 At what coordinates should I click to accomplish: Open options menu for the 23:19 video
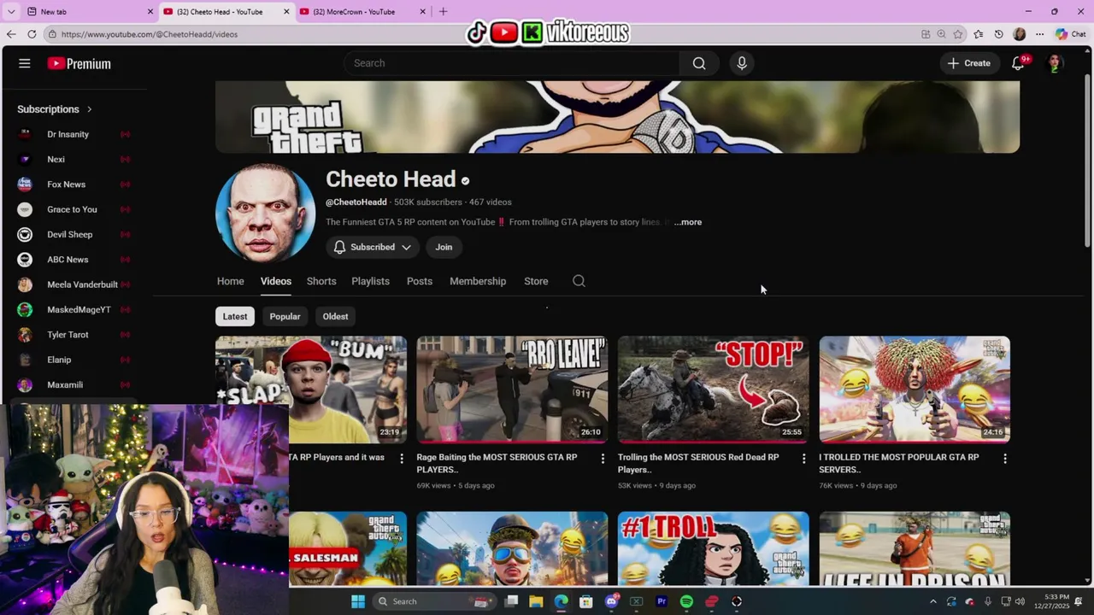402,459
